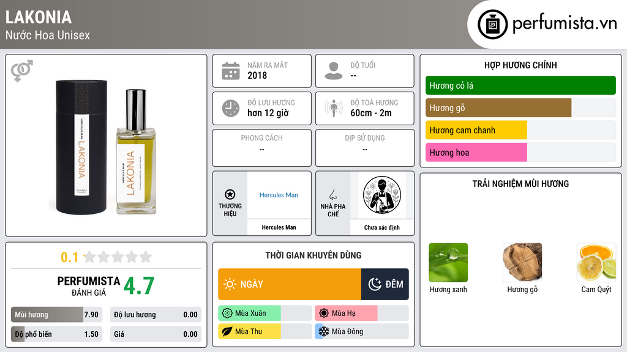Click the sun icon in the Ngày bar

(x=230, y=284)
